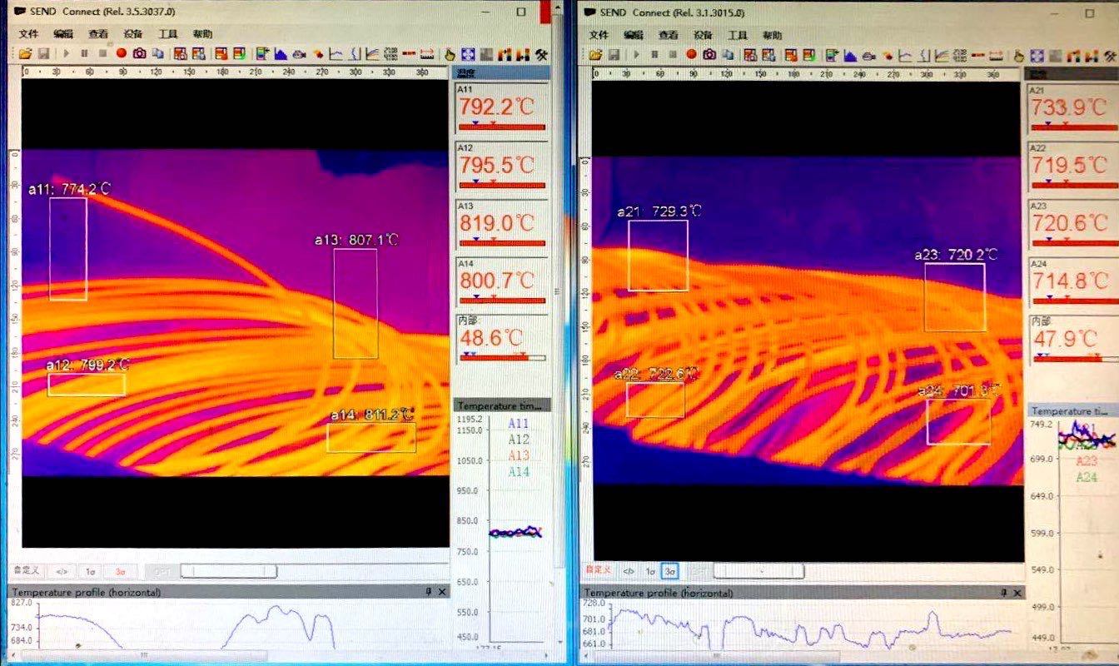Screen dimensions: 1119x666
Task: Select the hand pointer icon in left window
Action: [x=450, y=54]
